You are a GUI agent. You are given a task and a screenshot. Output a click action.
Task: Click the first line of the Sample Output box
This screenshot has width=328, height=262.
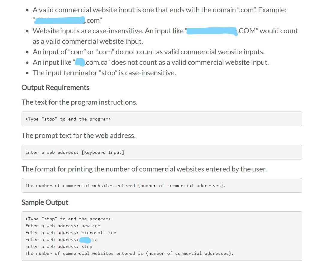(x=68, y=219)
